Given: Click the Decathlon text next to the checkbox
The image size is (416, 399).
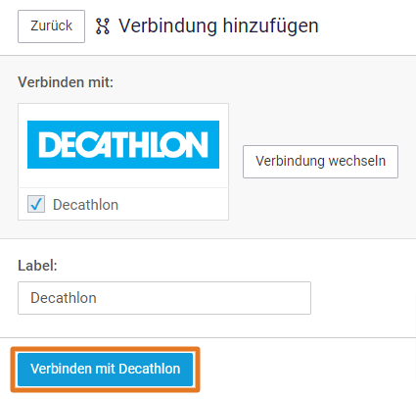Looking at the screenshot, I should [x=85, y=205].
